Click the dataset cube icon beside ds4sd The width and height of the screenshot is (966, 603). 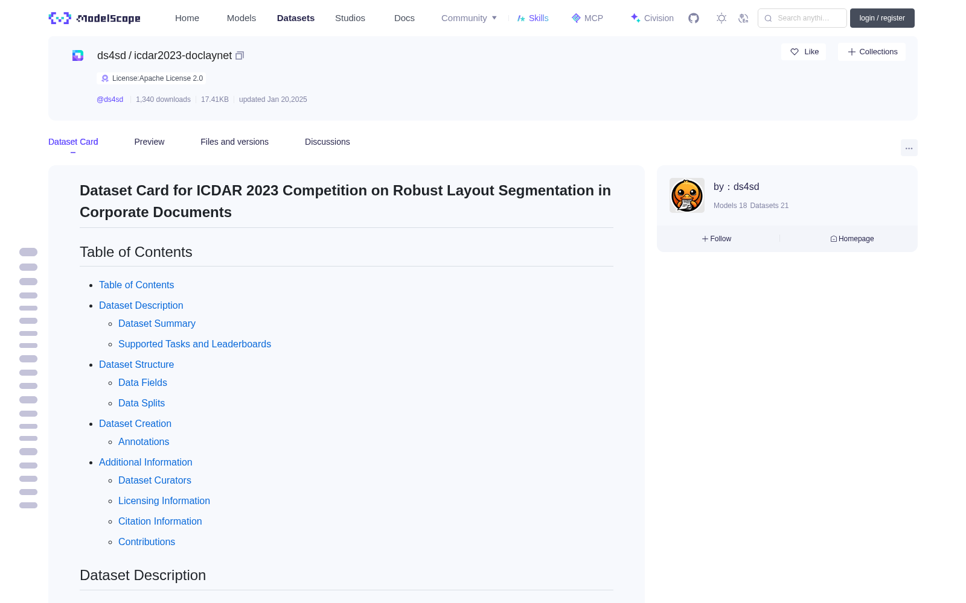[x=78, y=55]
